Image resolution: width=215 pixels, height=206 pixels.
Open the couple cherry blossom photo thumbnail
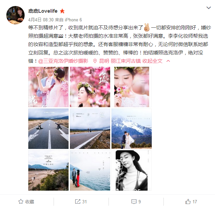(48, 87)
